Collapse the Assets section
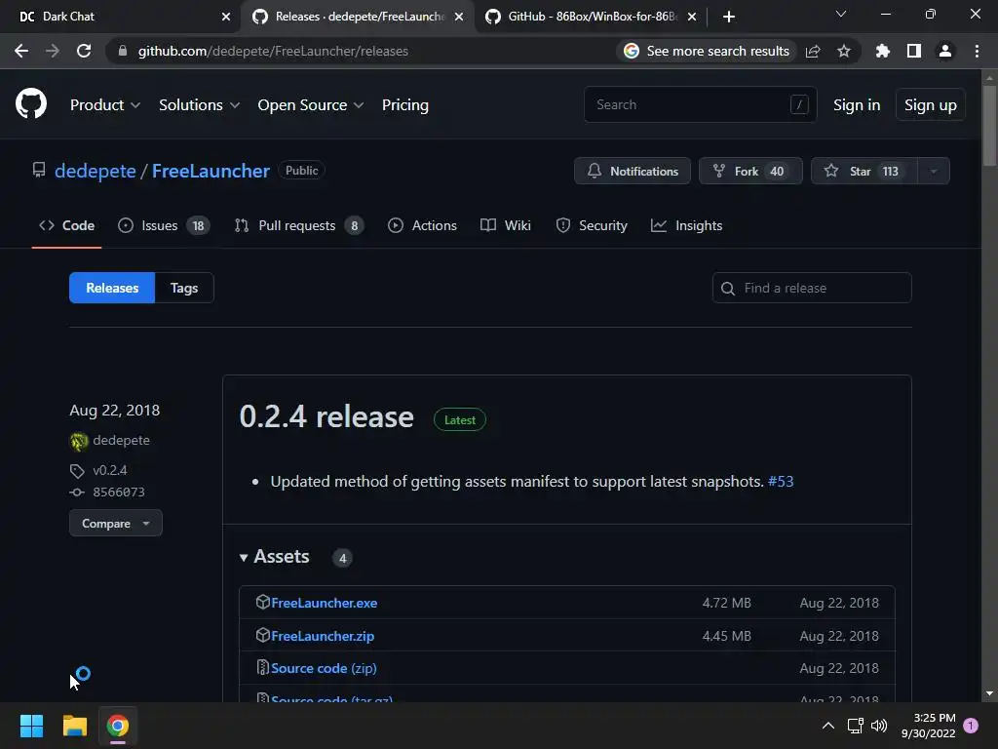998x749 pixels. pos(274,557)
